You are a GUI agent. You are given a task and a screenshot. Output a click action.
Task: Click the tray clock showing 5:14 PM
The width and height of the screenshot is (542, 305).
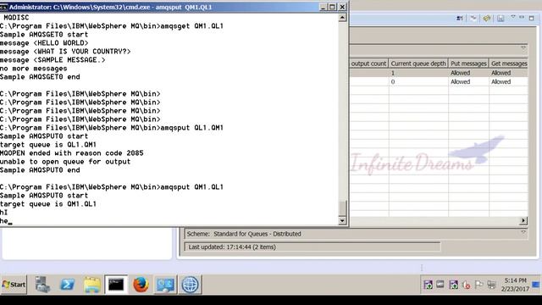pyautogui.click(x=515, y=285)
